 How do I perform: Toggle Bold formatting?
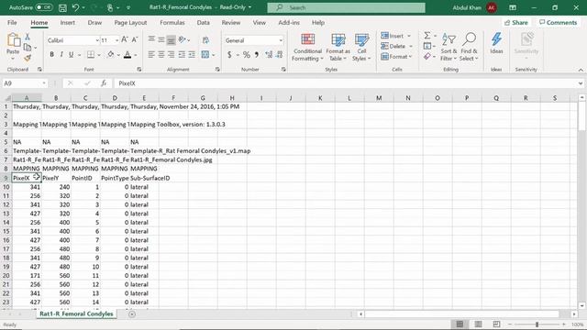(51, 55)
